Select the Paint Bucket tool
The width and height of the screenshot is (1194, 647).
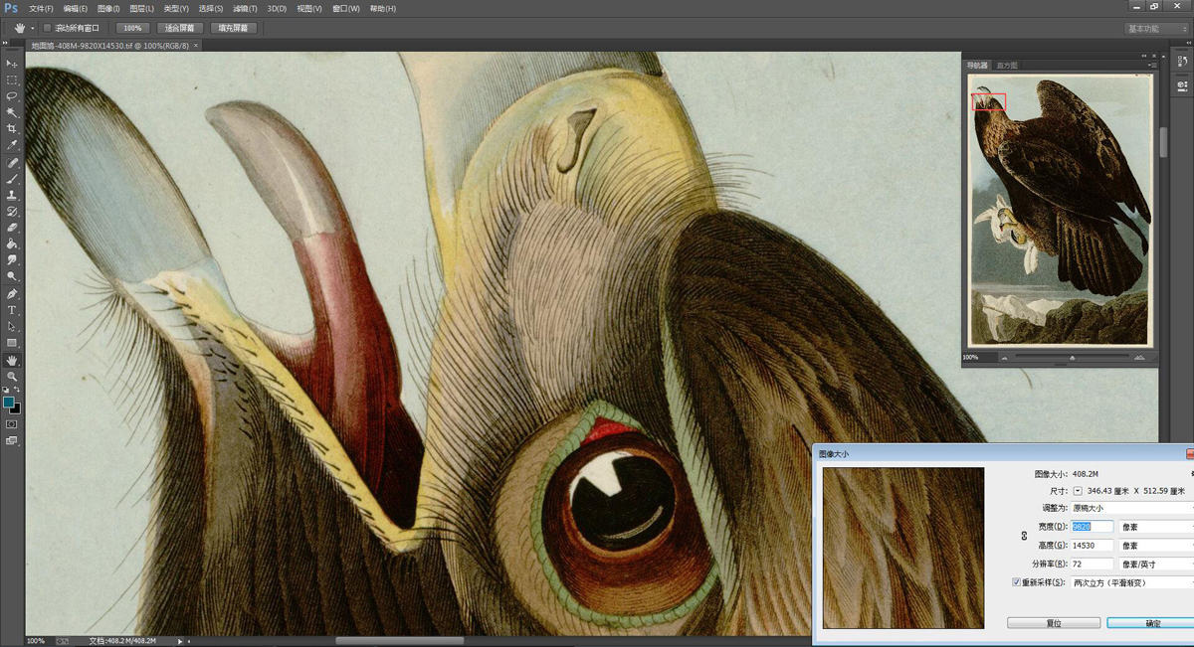pyautogui.click(x=12, y=243)
